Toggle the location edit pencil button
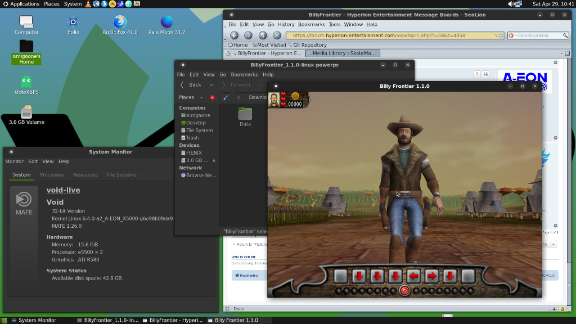Viewport: 576px width, 324px height. (x=226, y=97)
